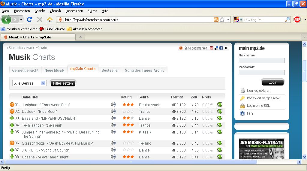The height and width of the screenshot is (171, 307).
Task: Download Juniphon track via green icon
Action: [x=220, y=105]
